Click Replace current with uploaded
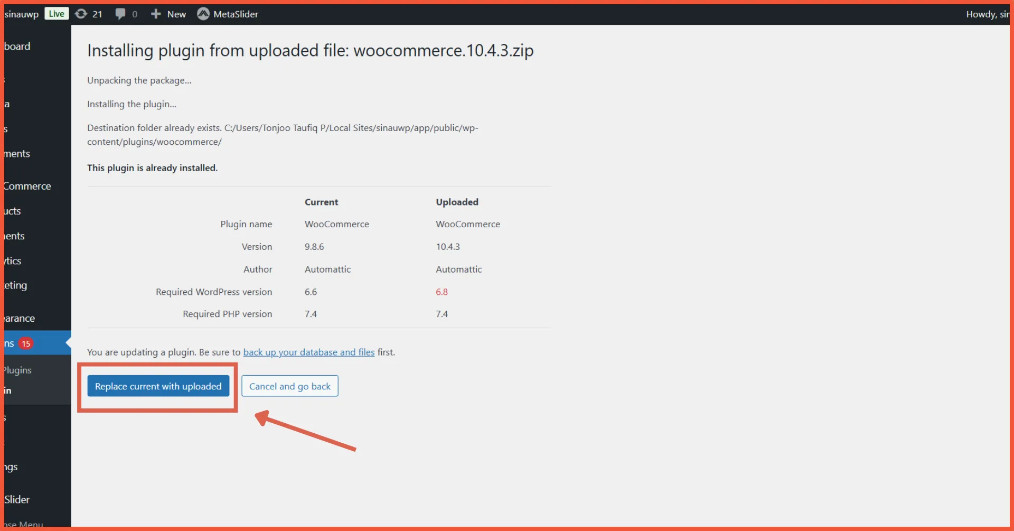The height and width of the screenshot is (531, 1014). (x=158, y=386)
